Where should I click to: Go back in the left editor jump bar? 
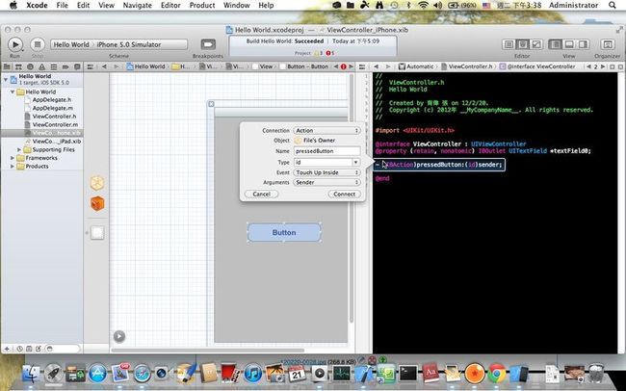tap(104, 66)
